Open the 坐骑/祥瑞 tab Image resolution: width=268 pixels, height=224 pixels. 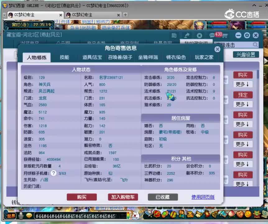click(x=148, y=57)
